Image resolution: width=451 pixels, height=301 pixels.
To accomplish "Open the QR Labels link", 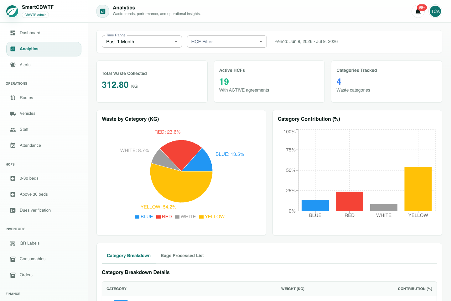I will (x=44, y=243).
